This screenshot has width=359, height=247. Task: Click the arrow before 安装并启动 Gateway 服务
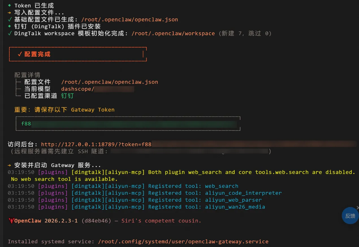(x=10, y=165)
